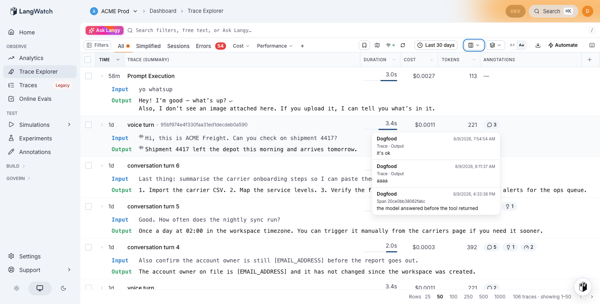
Task: Check the conversation turn 6 row
Action: pos(88,166)
